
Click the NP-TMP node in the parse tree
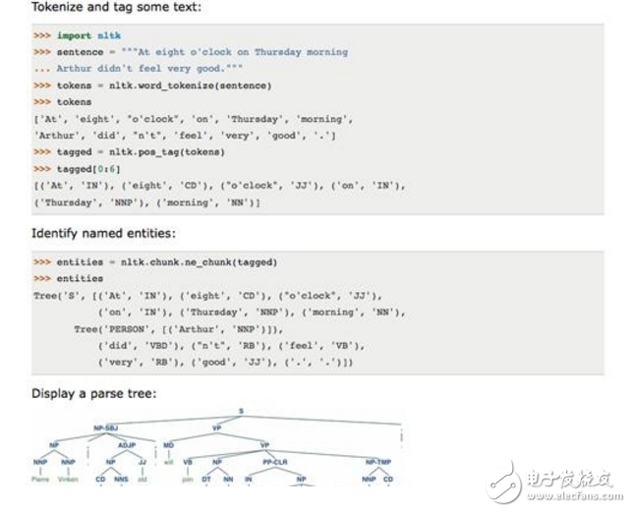pos(377,460)
